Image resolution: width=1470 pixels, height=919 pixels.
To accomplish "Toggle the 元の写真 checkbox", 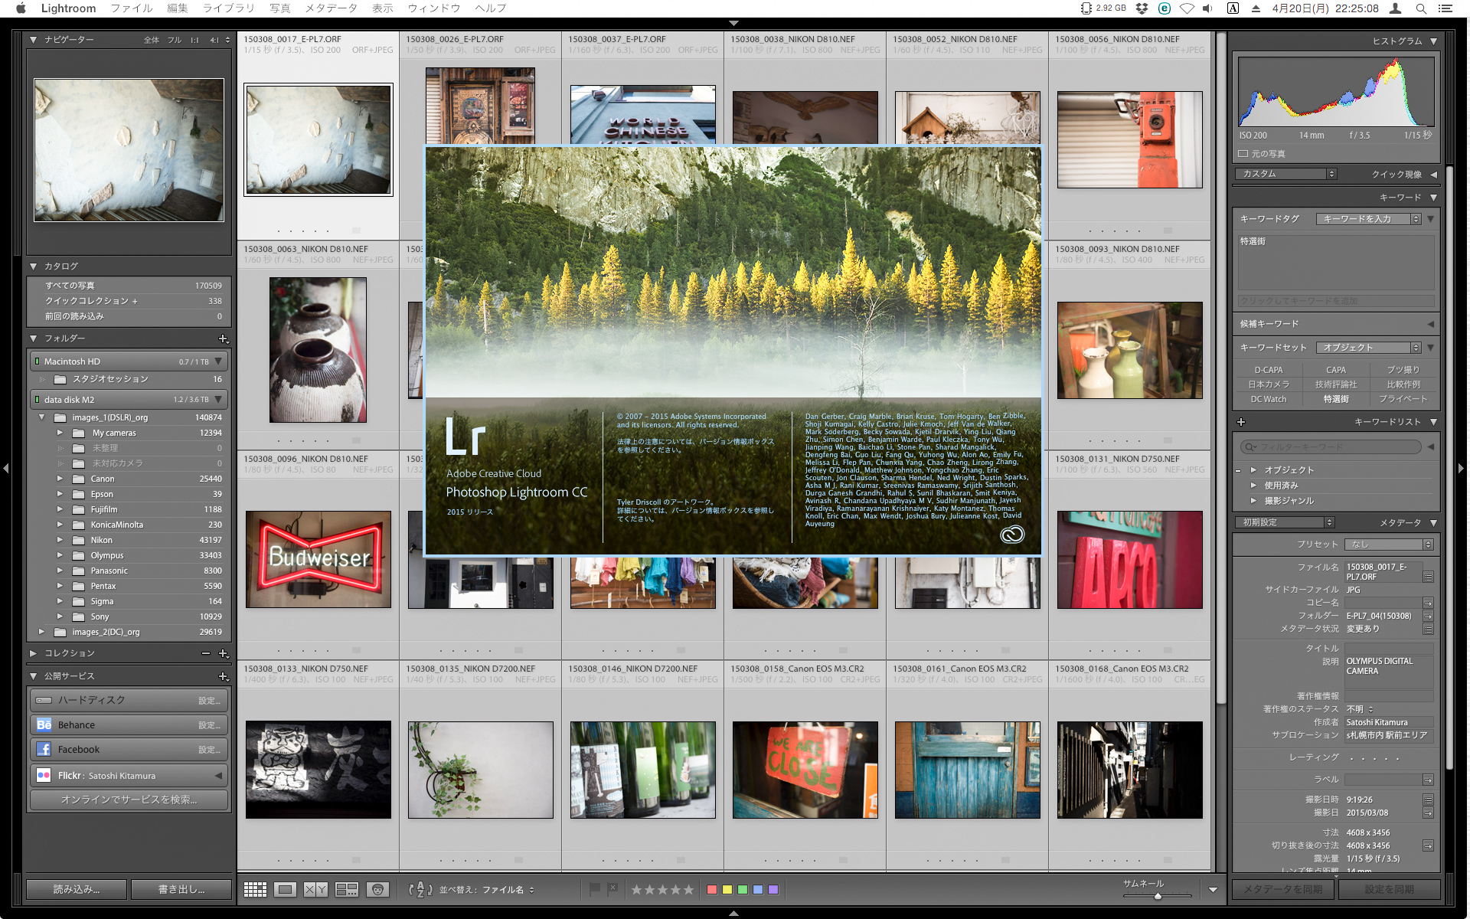I will (x=1243, y=154).
